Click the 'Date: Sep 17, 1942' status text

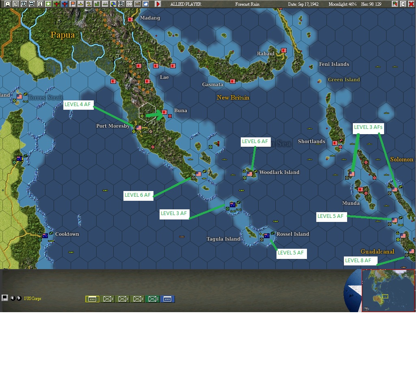303,4
